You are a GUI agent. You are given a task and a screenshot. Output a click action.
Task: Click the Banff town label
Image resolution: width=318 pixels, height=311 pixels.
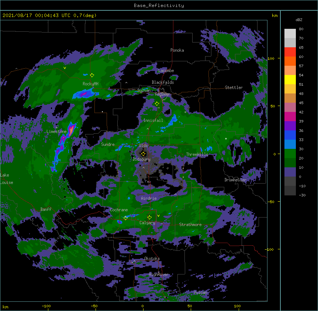46,209
